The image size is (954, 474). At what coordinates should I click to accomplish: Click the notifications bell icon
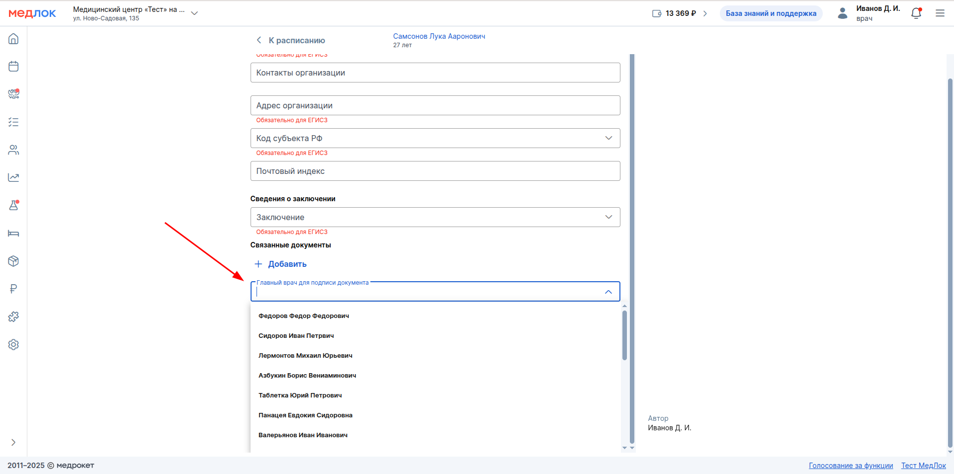click(x=916, y=13)
